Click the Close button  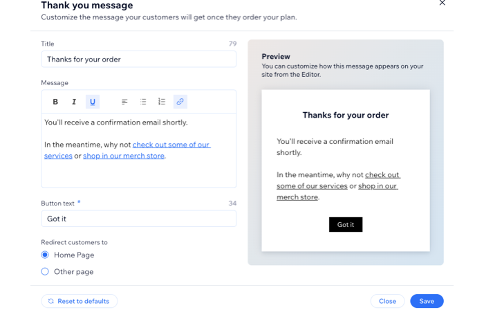click(x=387, y=301)
